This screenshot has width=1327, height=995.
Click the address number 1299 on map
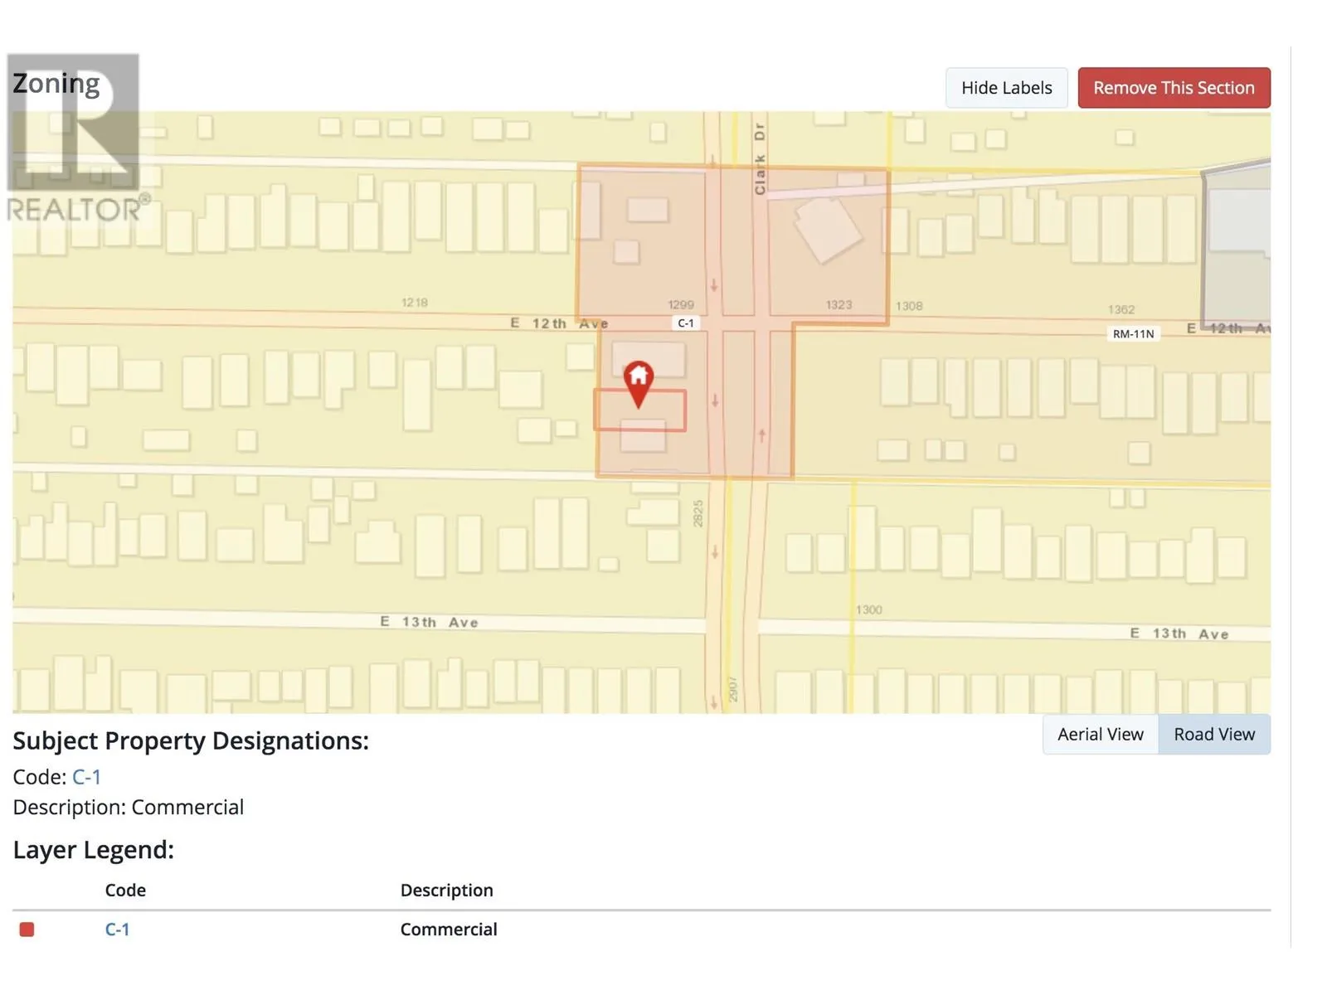click(x=681, y=304)
